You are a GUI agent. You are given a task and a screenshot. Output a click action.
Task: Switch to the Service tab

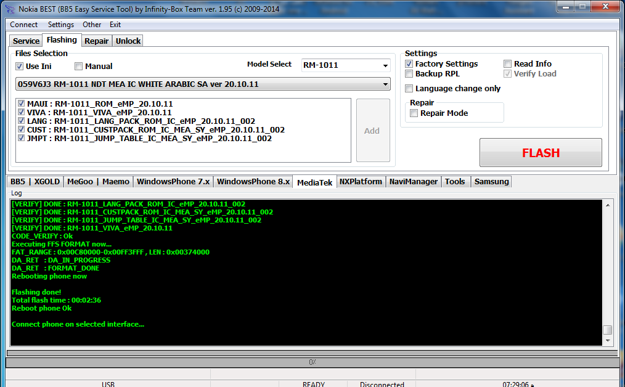click(26, 41)
